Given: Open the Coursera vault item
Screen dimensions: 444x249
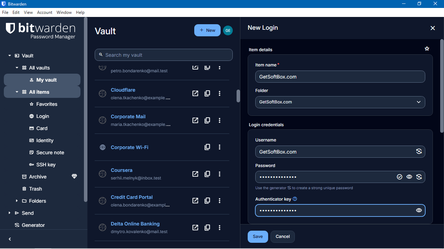Looking at the screenshot, I should (x=121, y=170).
